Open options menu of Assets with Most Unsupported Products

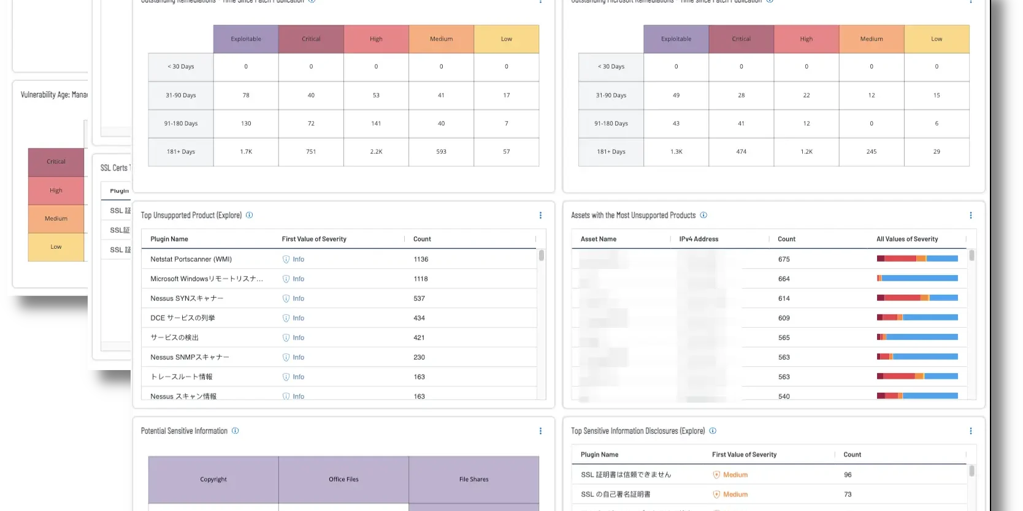970,215
